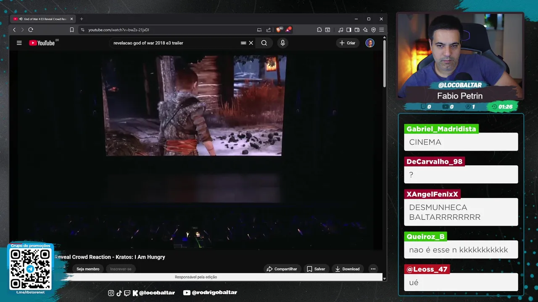Open the cast media icon in address bar
Screen dimensions: 538x302
coord(259,30)
